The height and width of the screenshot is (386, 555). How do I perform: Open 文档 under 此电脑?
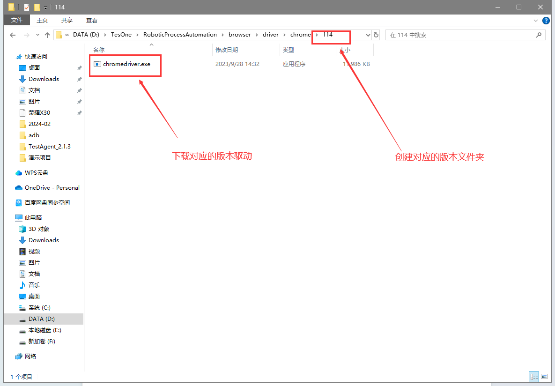(x=34, y=274)
